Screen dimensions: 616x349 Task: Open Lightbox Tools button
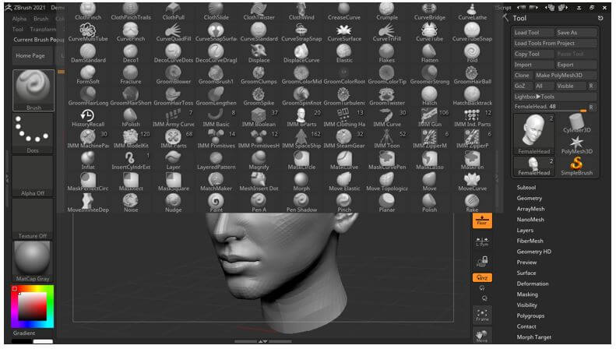(x=554, y=97)
